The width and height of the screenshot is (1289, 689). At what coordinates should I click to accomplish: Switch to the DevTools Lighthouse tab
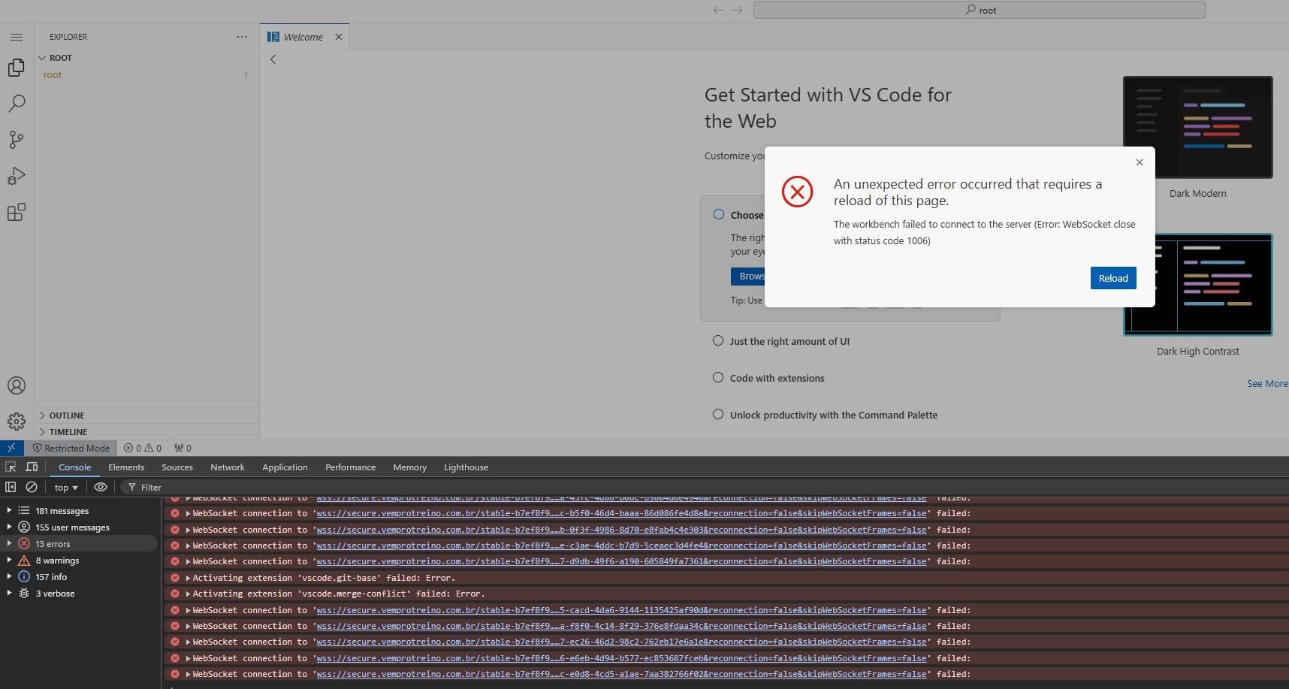(x=466, y=467)
